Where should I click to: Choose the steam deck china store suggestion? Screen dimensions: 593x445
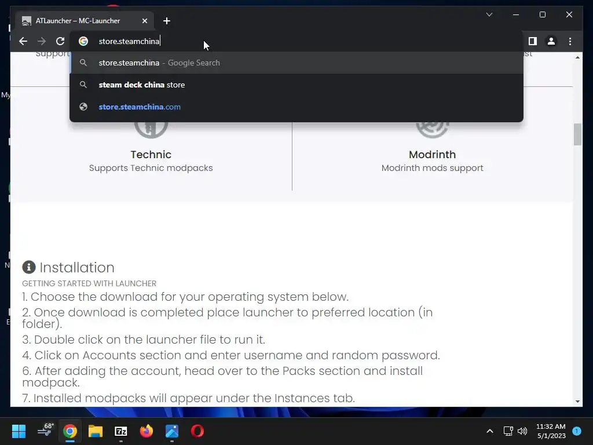point(296,85)
